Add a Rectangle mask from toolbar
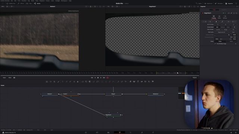The image size is (239, 134). (x=102, y=82)
